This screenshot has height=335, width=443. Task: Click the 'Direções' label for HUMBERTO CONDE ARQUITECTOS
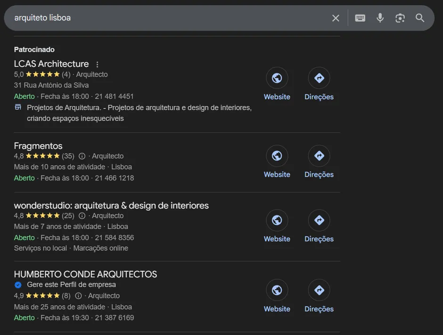[x=319, y=309]
